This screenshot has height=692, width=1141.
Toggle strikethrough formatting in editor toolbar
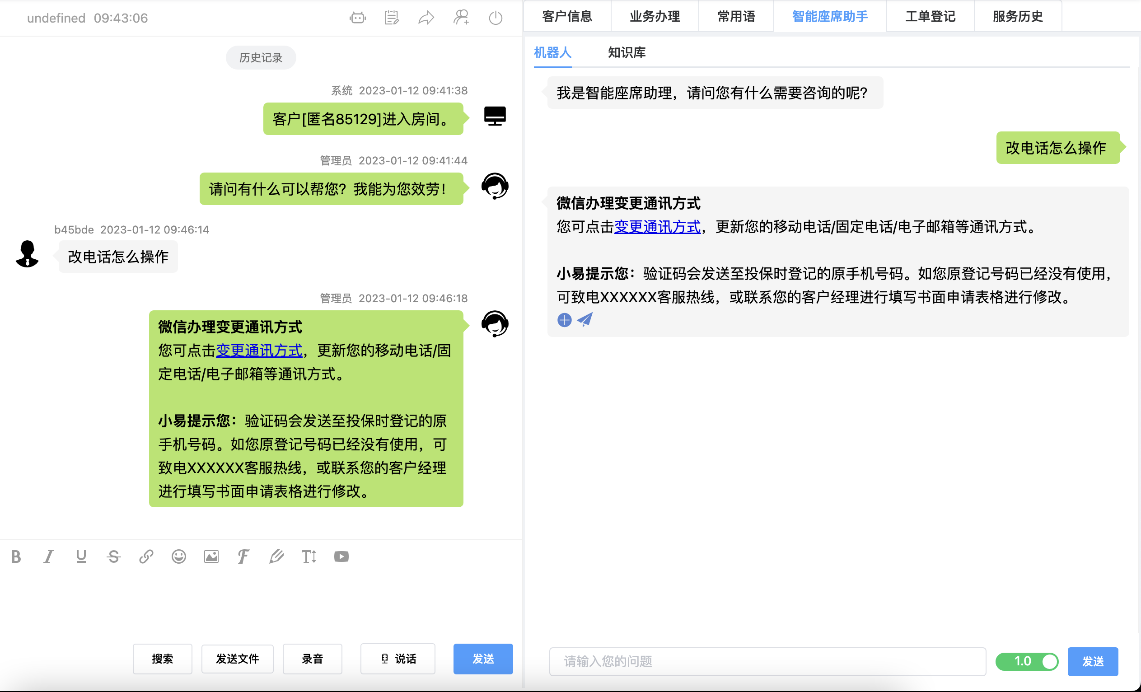113,556
